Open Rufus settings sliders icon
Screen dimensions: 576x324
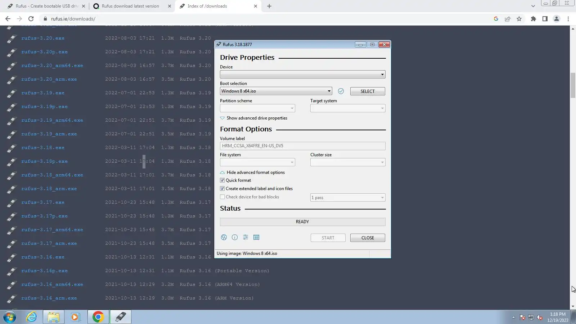pyautogui.click(x=246, y=237)
